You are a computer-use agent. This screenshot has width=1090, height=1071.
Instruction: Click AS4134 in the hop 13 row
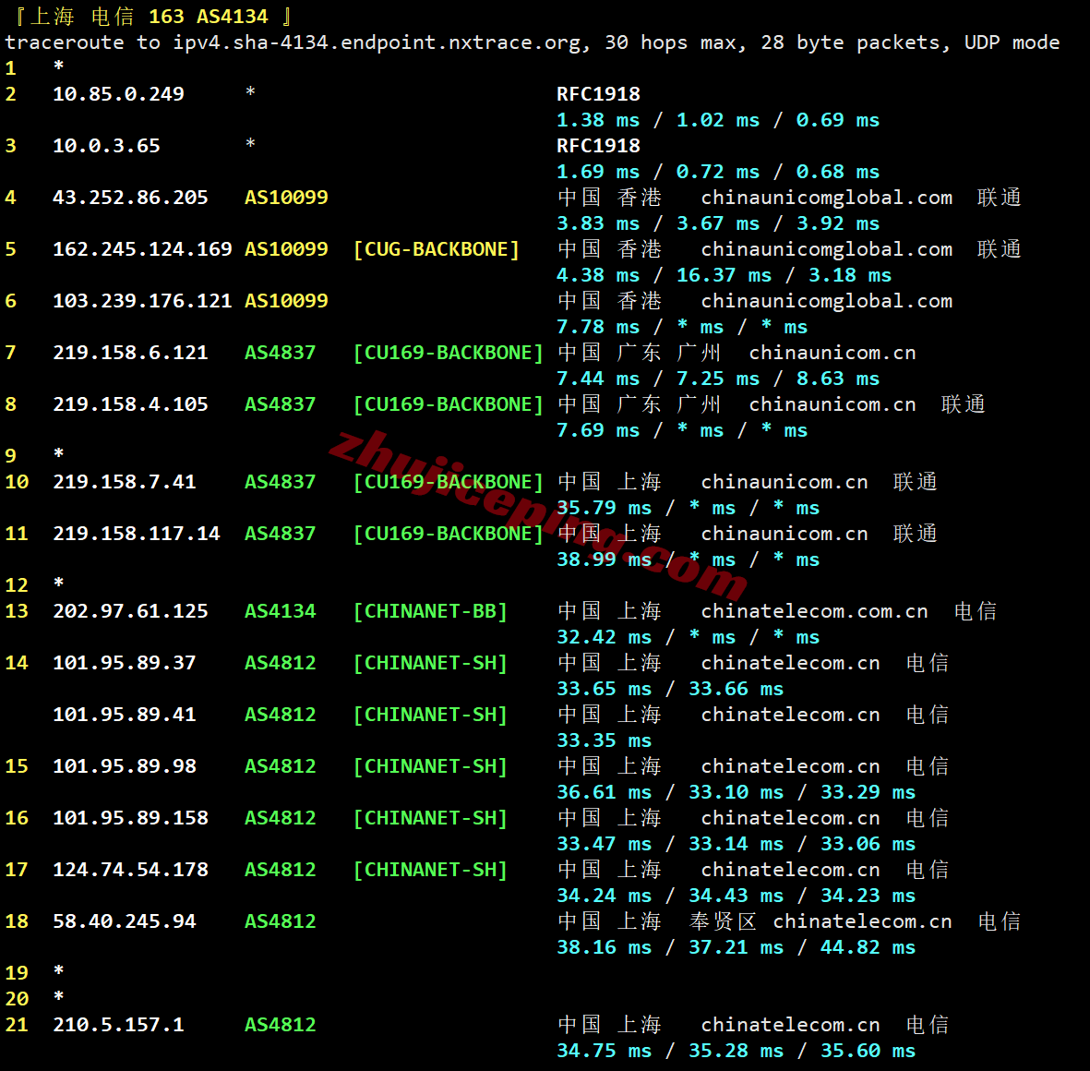281,610
